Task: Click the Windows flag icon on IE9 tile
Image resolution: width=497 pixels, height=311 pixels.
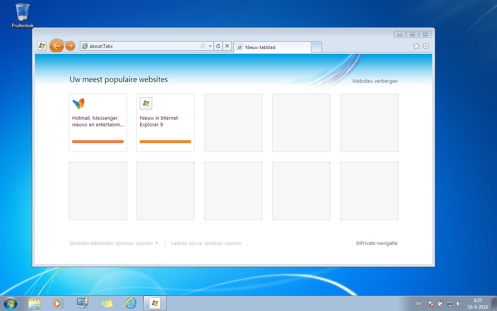Action: (x=146, y=103)
